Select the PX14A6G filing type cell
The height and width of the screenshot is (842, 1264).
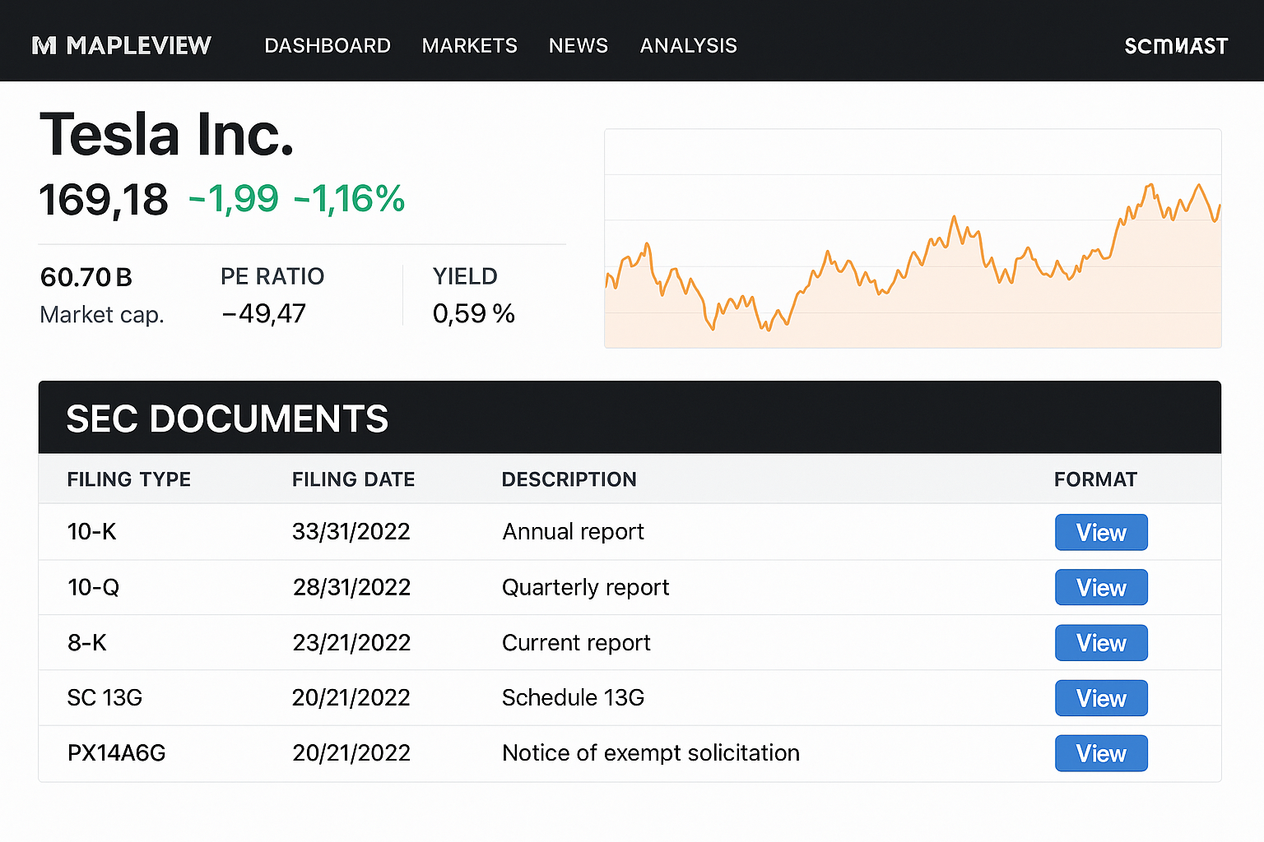pos(116,753)
